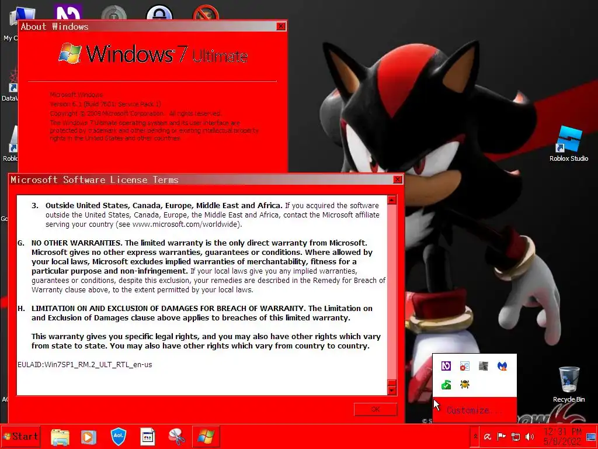Open the Malwarebytes tray popup icon

[x=502, y=366]
